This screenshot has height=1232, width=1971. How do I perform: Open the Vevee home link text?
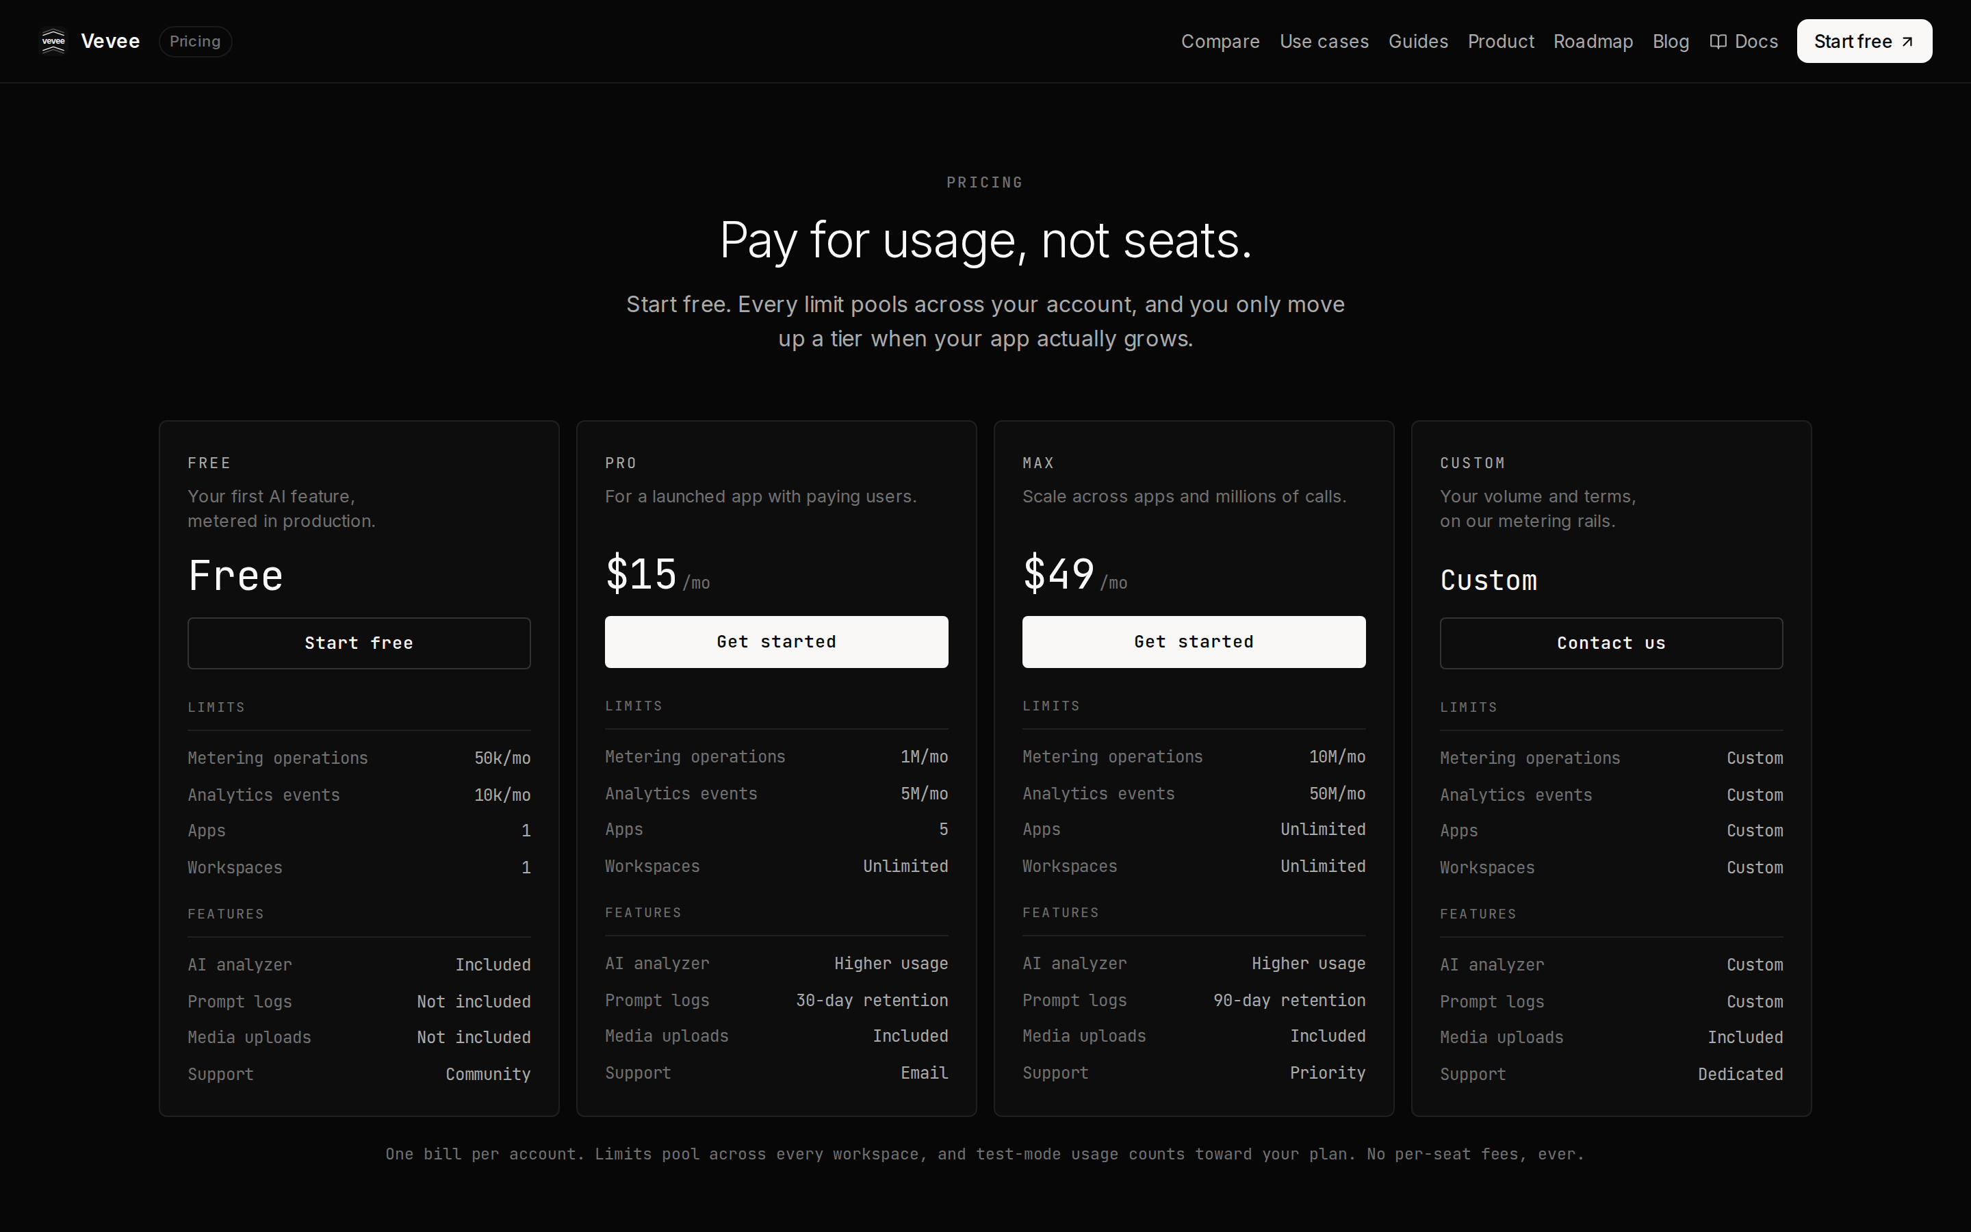(x=110, y=41)
